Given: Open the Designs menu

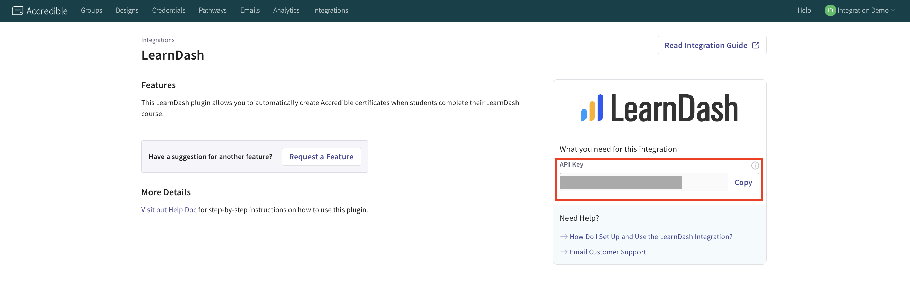Looking at the screenshot, I should [x=127, y=11].
